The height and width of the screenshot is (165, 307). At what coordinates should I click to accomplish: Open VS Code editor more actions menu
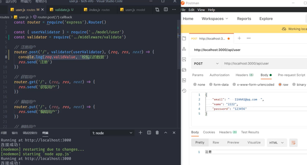coord(174,10)
